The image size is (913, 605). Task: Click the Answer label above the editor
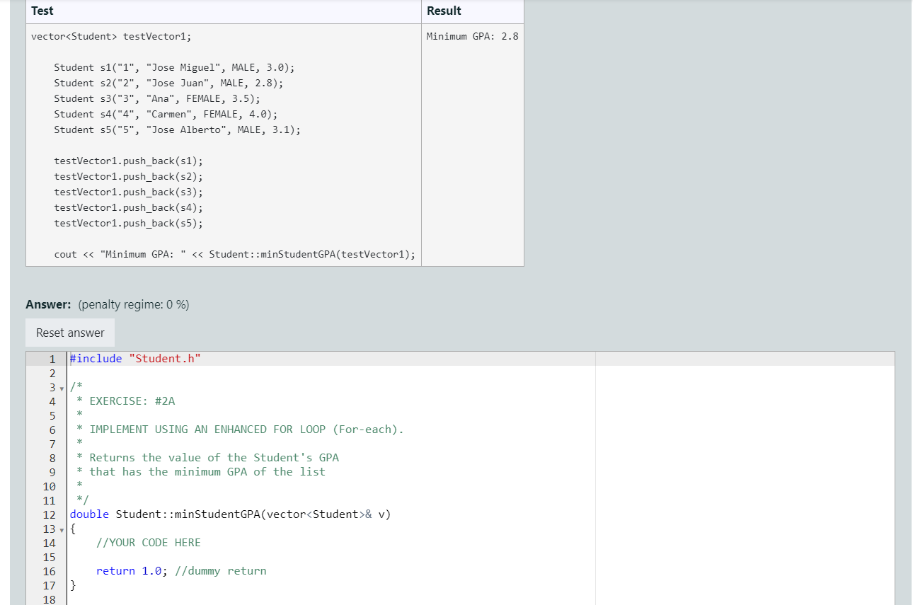click(x=45, y=304)
